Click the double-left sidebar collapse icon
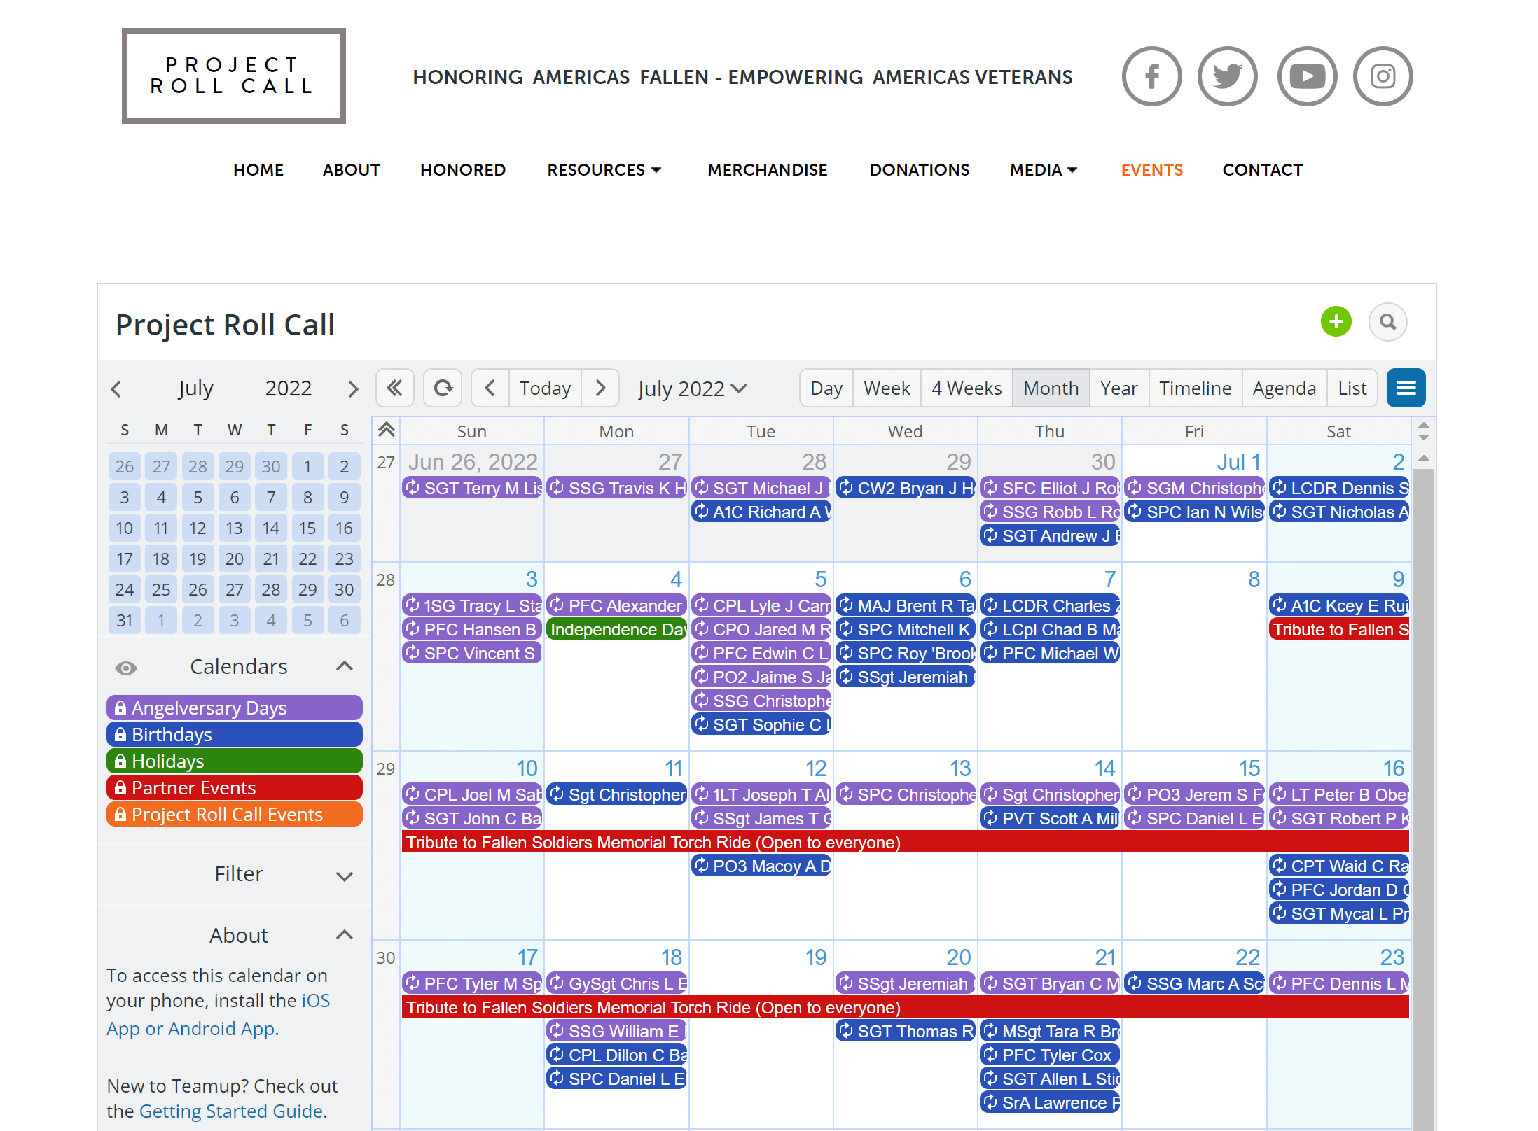This screenshot has width=1538, height=1131. 394,388
